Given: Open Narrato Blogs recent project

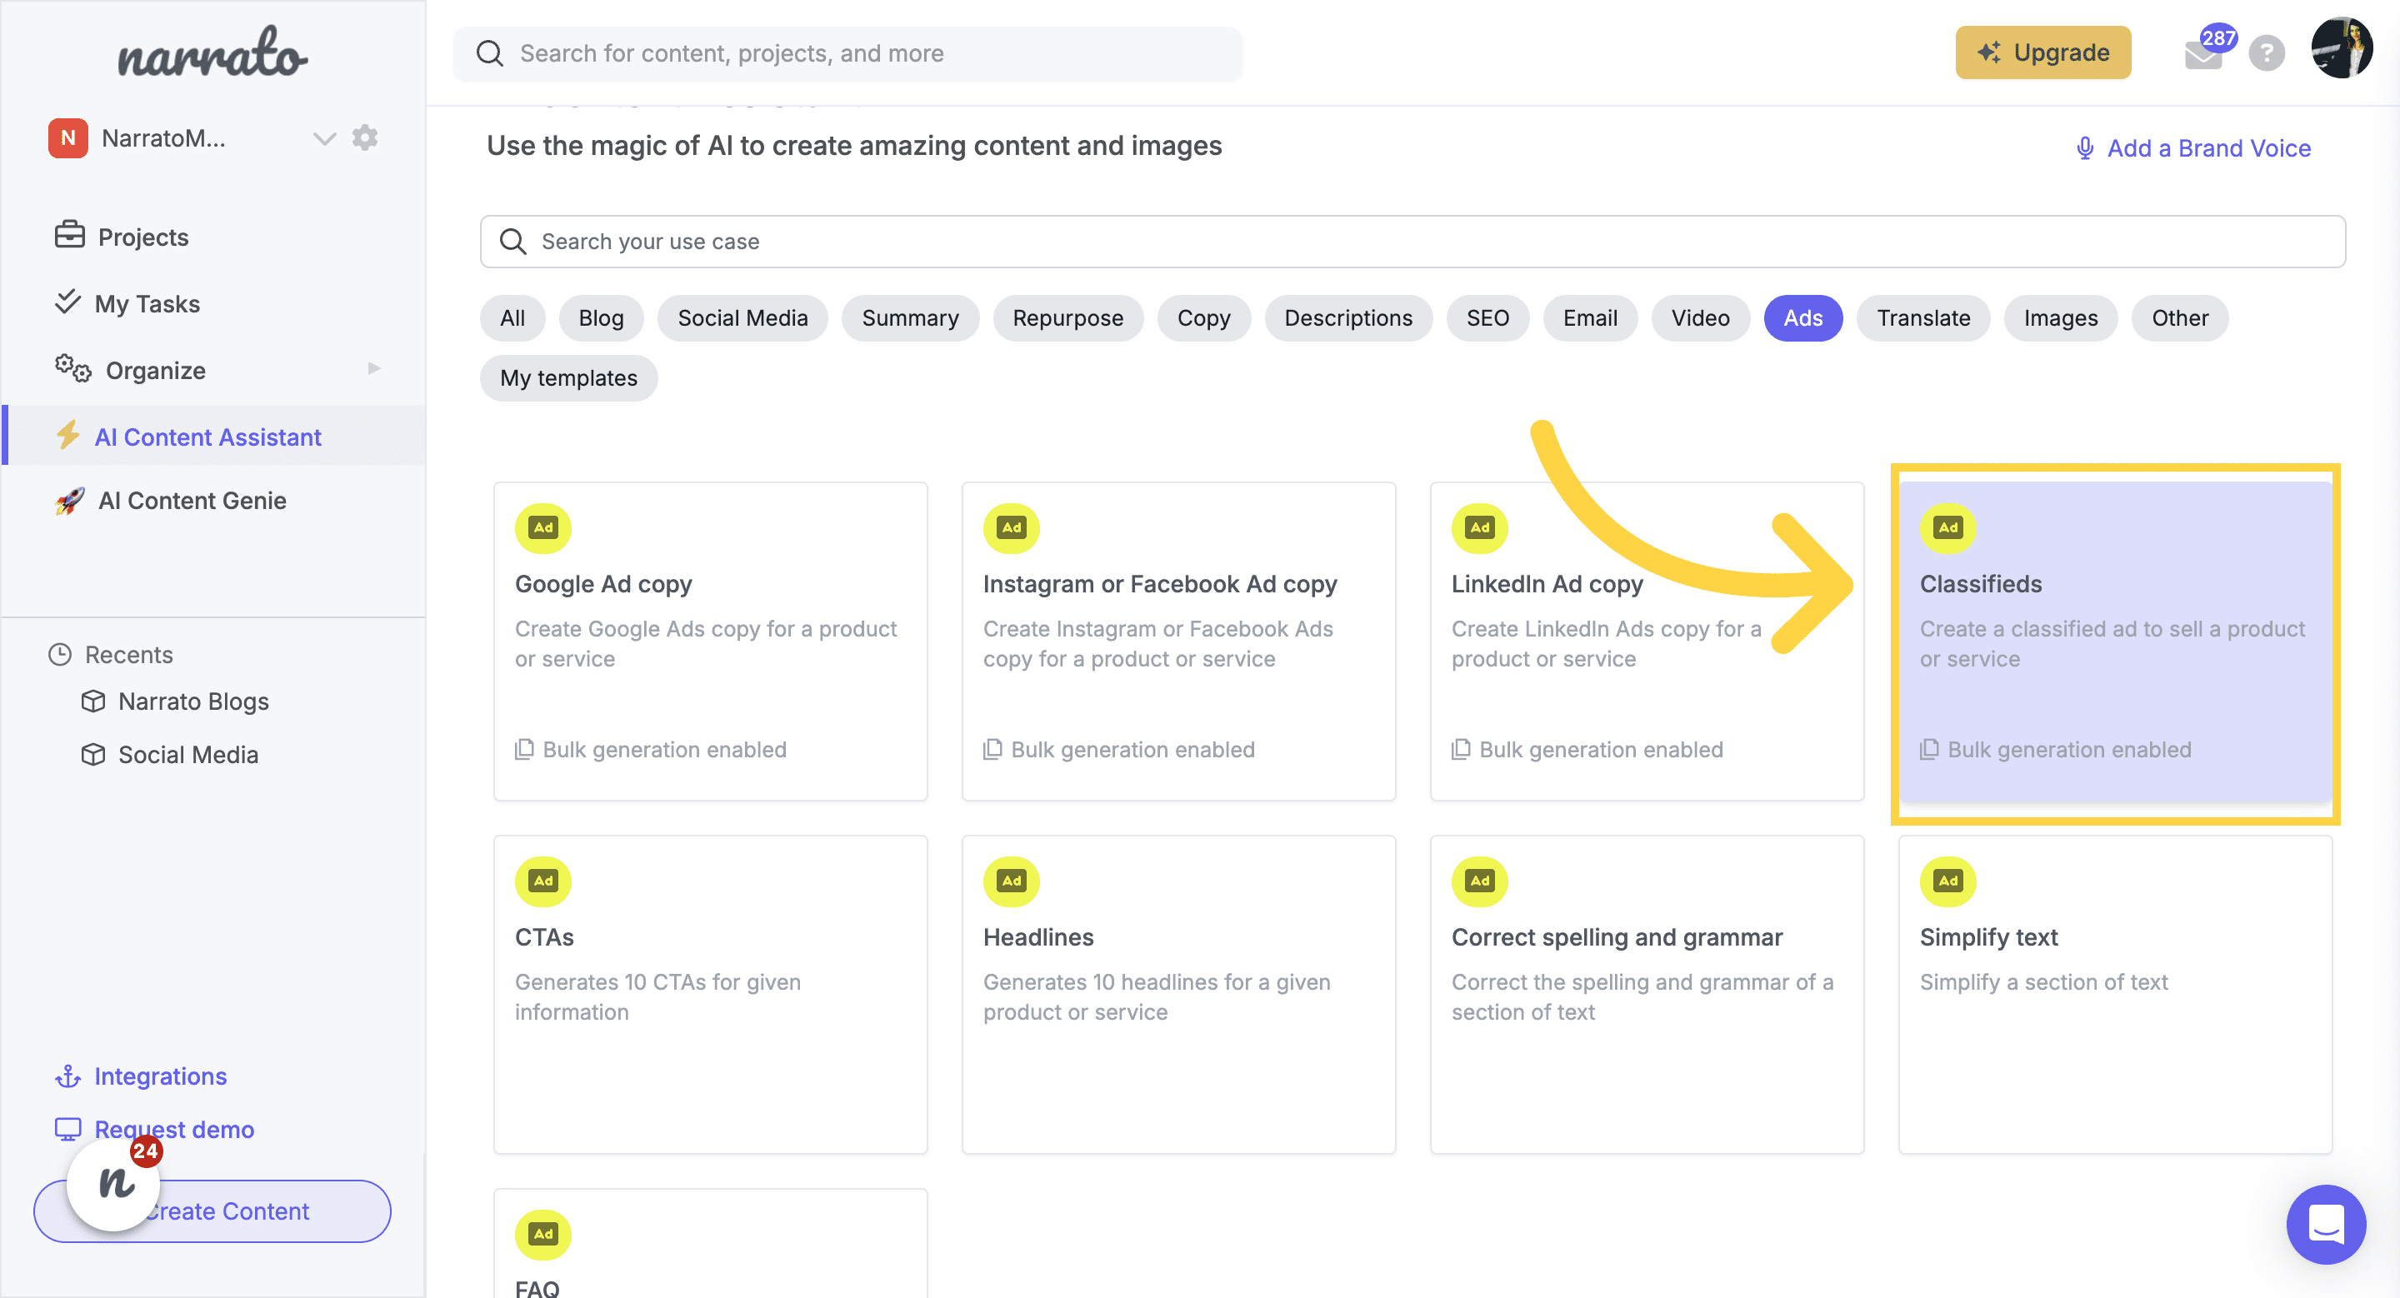Looking at the screenshot, I should coord(192,701).
